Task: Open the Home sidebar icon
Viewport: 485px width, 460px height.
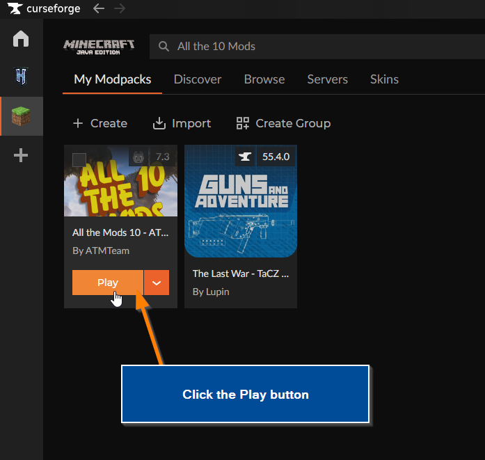Action: point(21,39)
